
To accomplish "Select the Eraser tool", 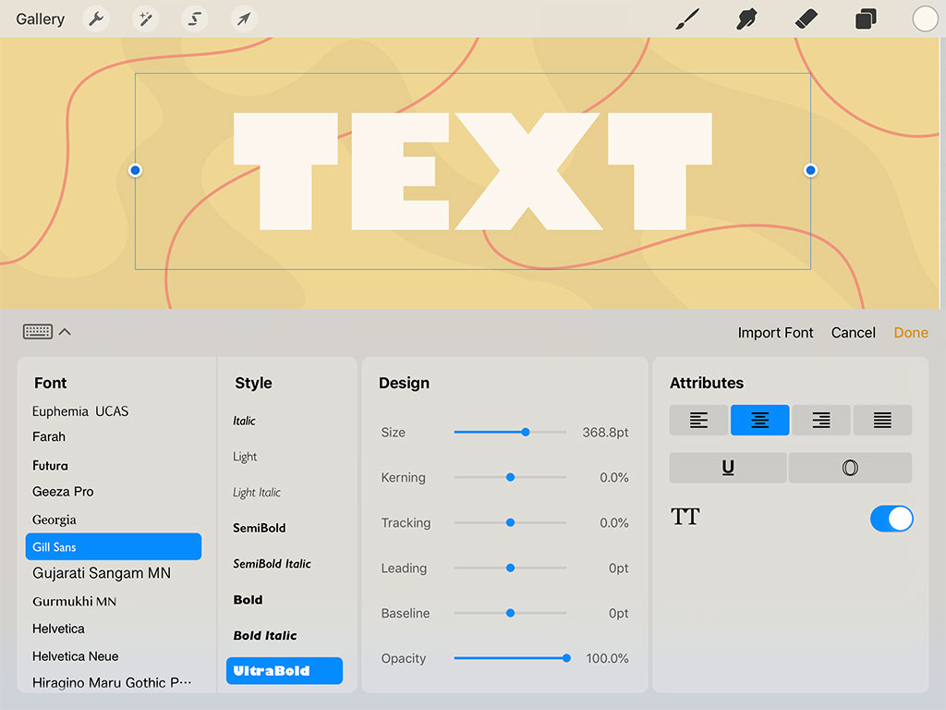I will coord(806,18).
